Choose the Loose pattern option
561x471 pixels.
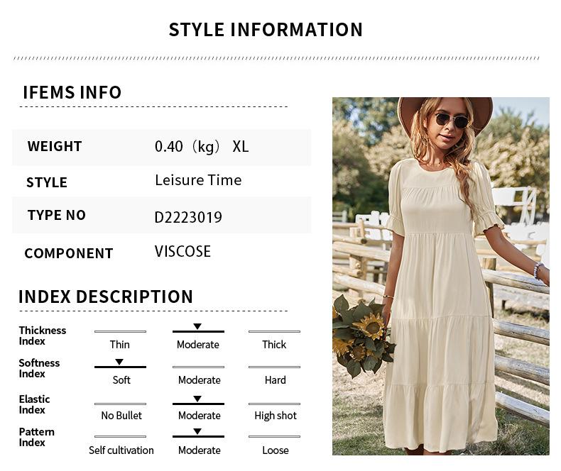pos(275,450)
